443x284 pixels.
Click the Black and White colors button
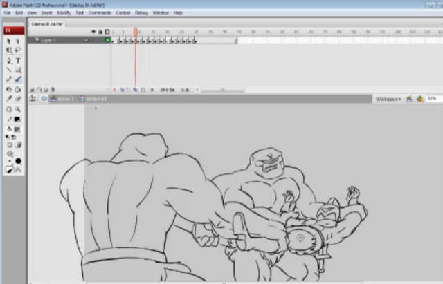click(x=8, y=137)
